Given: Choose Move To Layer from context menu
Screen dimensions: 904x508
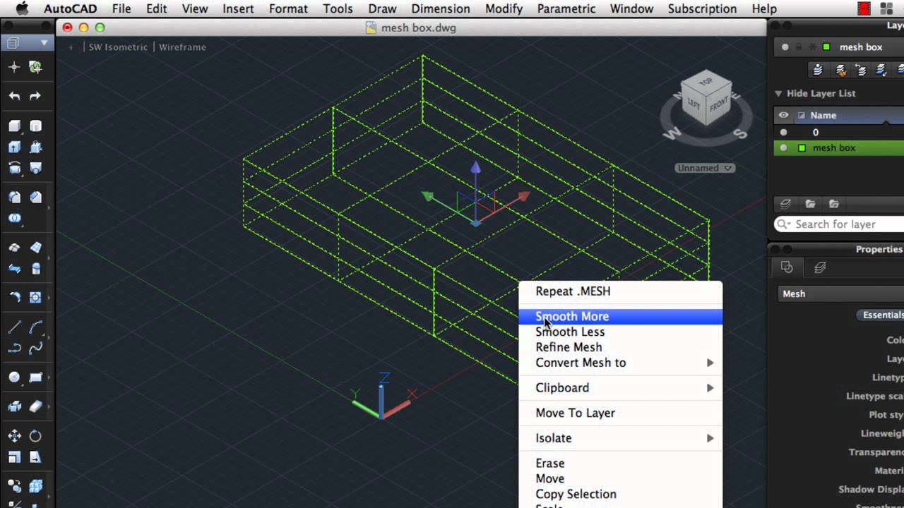Looking at the screenshot, I should tap(620, 413).
